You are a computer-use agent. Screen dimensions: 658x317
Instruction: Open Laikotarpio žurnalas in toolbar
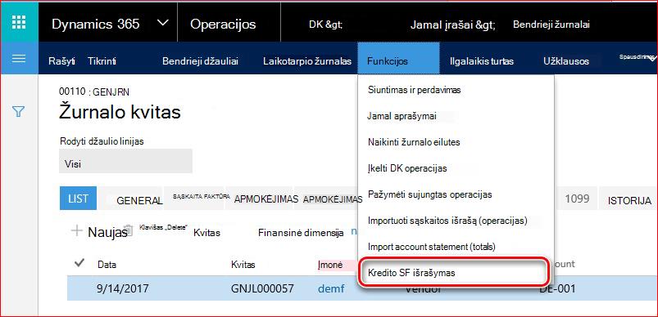coord(307,61)
